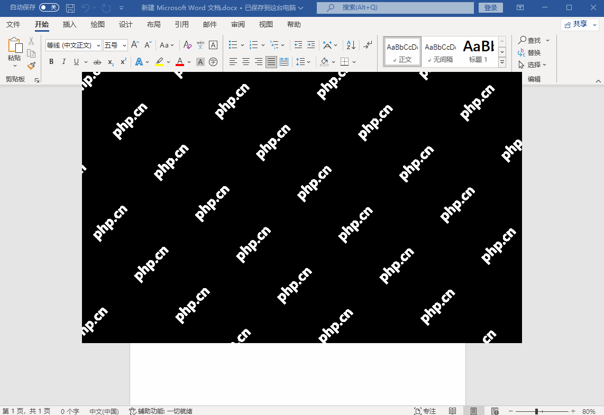Increase the paragraph indent
This screenshot has width=604, height=415.
pyautogui.click(x=311, y=45)
